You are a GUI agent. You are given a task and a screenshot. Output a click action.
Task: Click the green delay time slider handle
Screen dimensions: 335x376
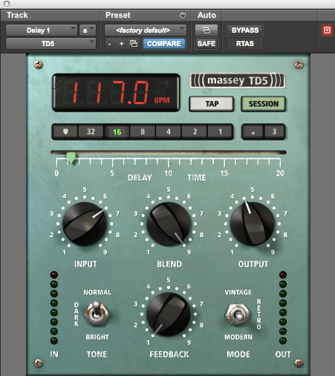point(71,158)
